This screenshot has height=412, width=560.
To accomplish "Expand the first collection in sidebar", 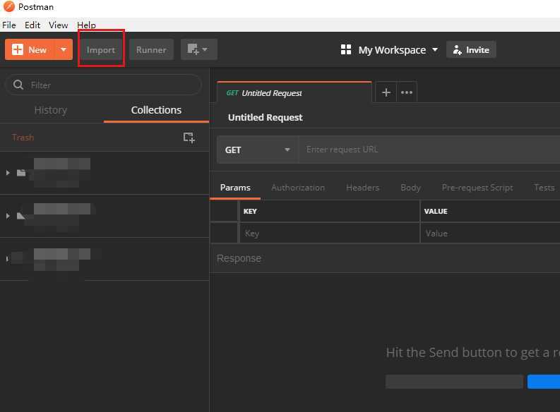I will [8, 173].
